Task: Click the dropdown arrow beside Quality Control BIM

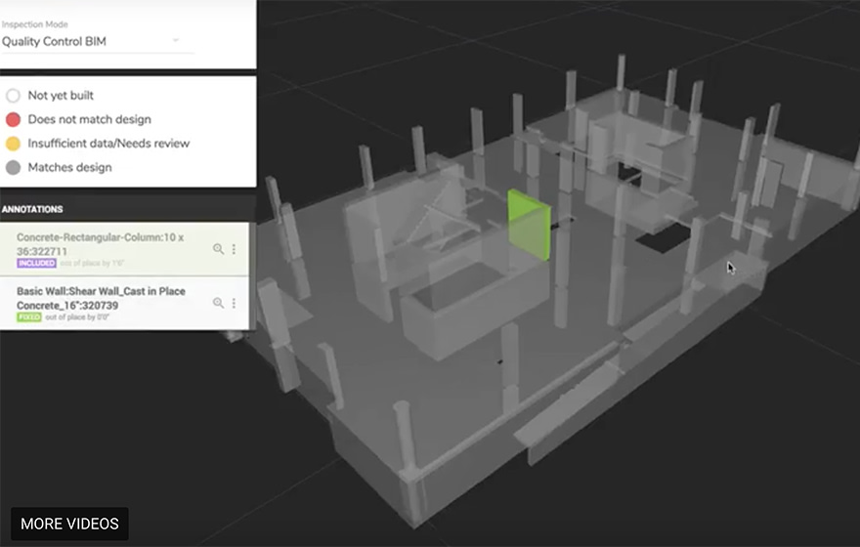Action: [x=176, y=40]
